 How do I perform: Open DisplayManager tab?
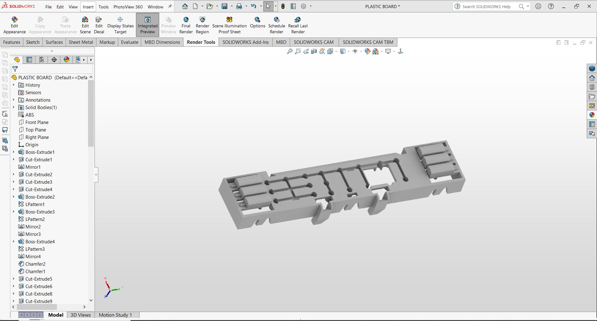tap(67, 60)
